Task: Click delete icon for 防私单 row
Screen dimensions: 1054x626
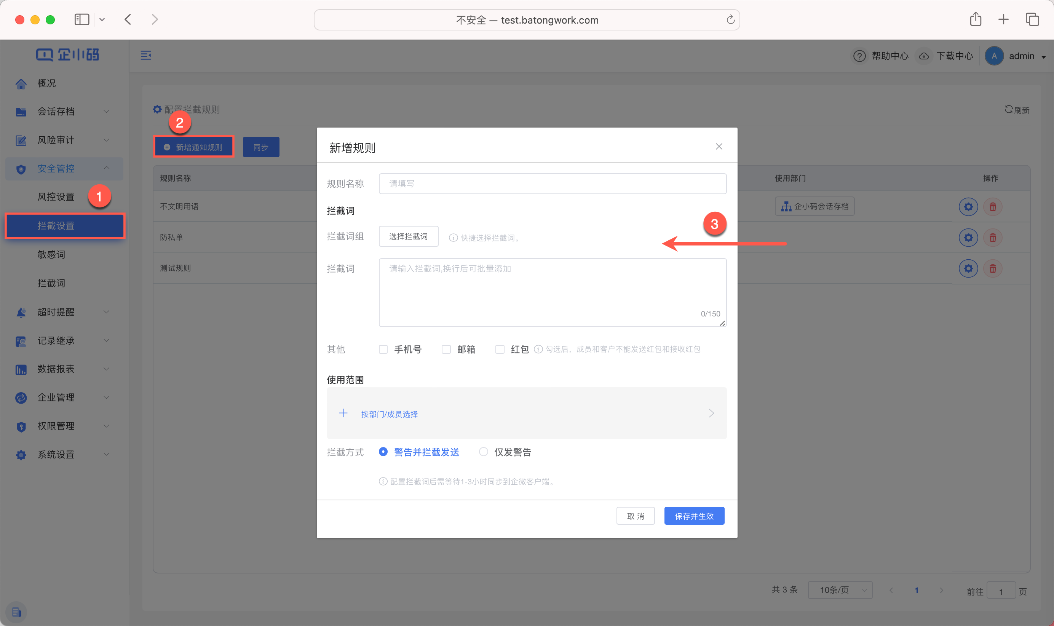Action: 992,238
